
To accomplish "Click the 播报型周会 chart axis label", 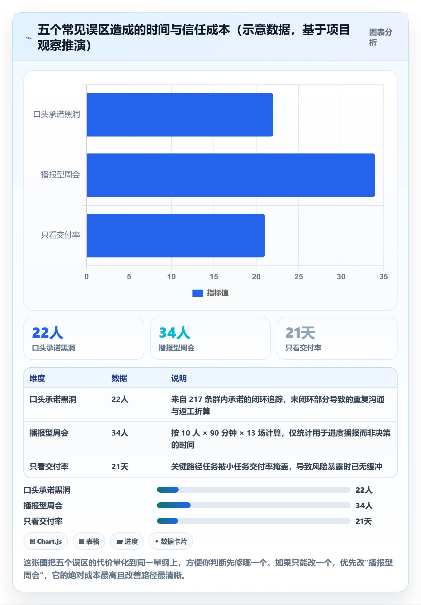I will (x=60, y=175).
